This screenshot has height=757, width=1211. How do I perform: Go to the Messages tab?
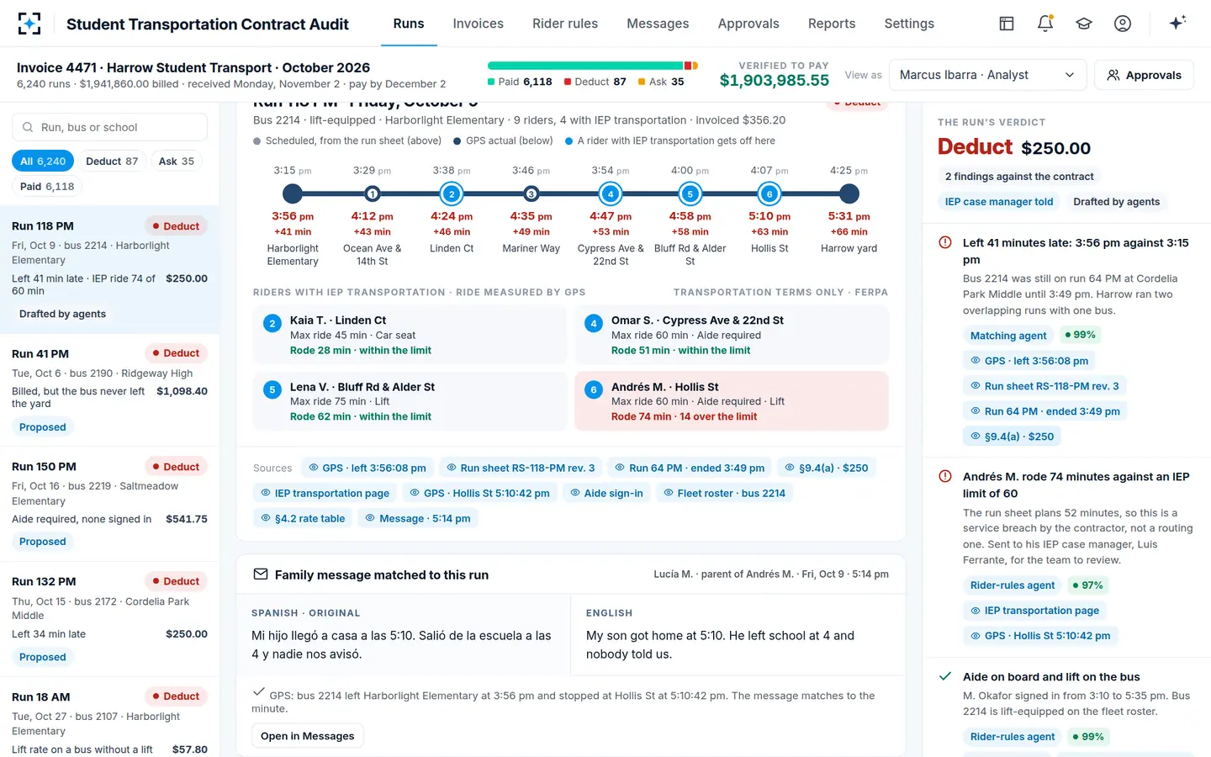(x=658, y=24)
